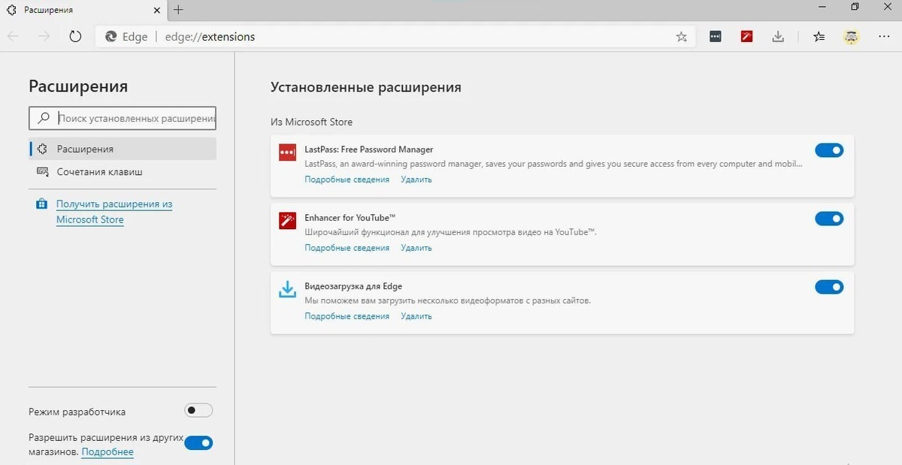
Task: Click the LastPass description text
Action: click(x=553, y=164)
